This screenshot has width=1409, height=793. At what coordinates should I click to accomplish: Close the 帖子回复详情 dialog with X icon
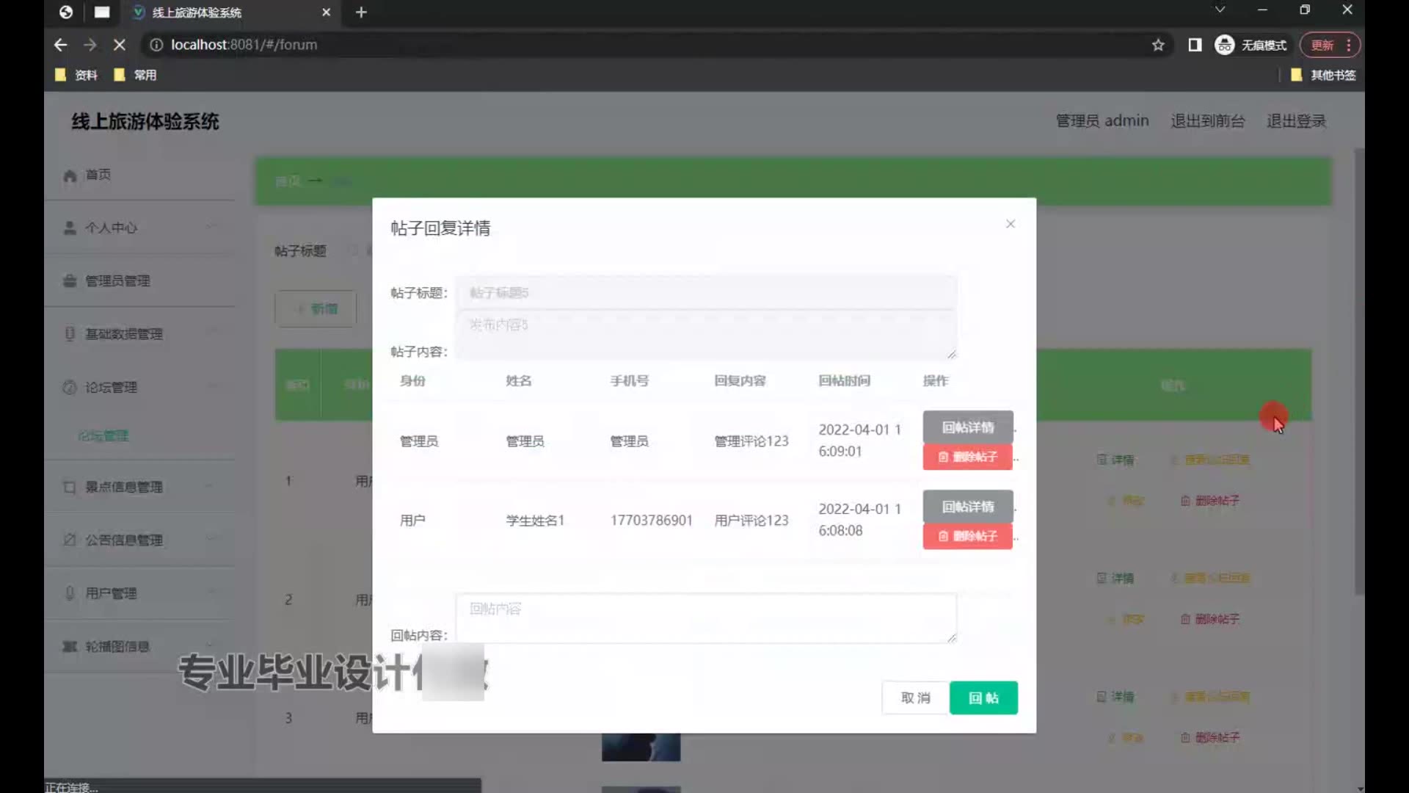[x=1011, y=224]
